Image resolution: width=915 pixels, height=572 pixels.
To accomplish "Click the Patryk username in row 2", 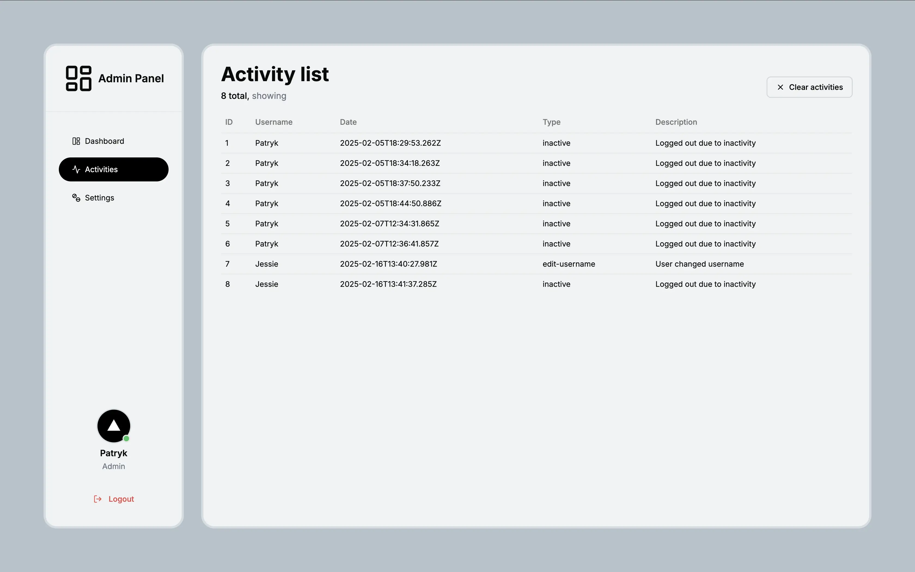I will point(267,163).
